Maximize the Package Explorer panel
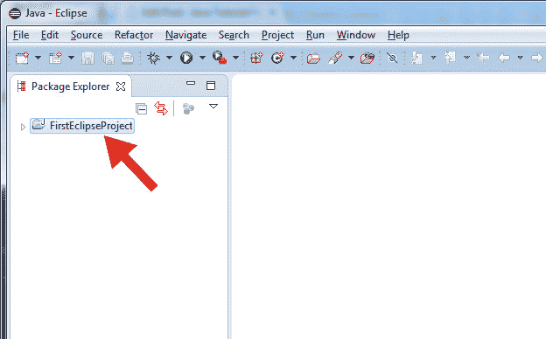 point(211,86)
